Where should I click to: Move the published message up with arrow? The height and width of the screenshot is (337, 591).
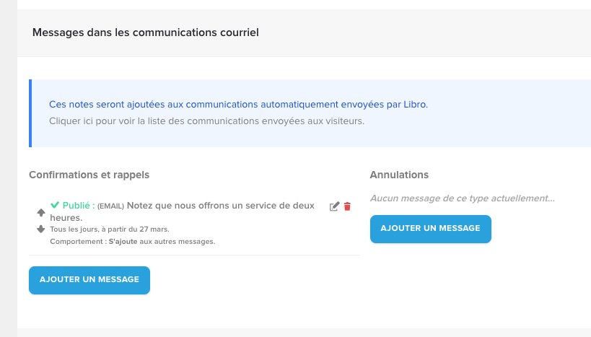pyautogui.click(x=41, y=212)
